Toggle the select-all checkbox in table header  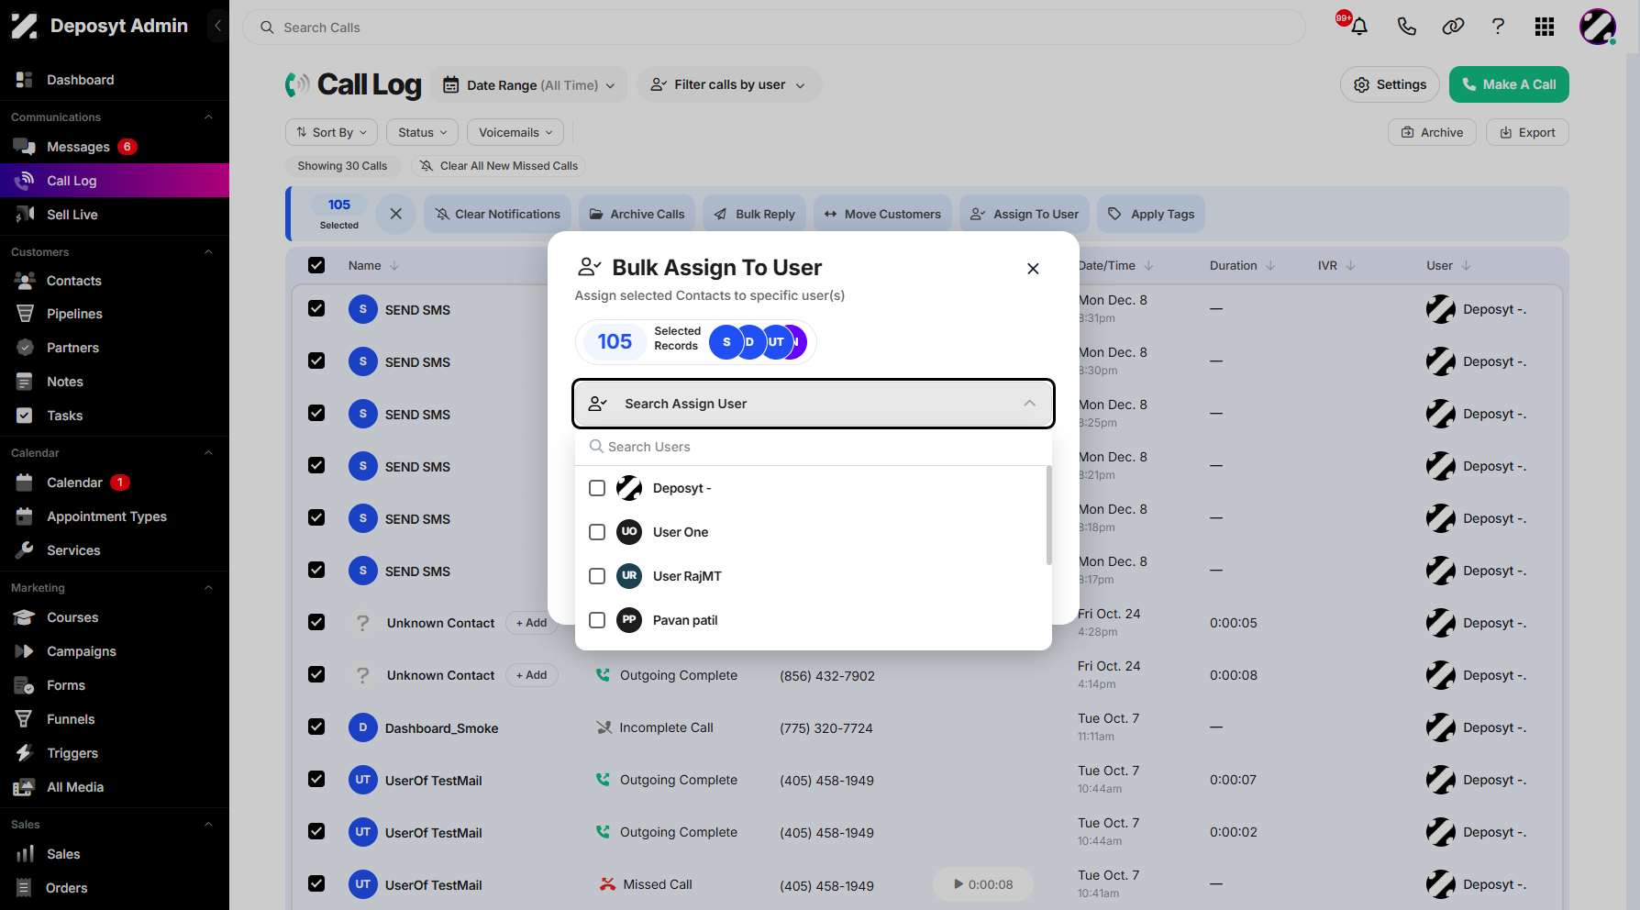point(316,265)
